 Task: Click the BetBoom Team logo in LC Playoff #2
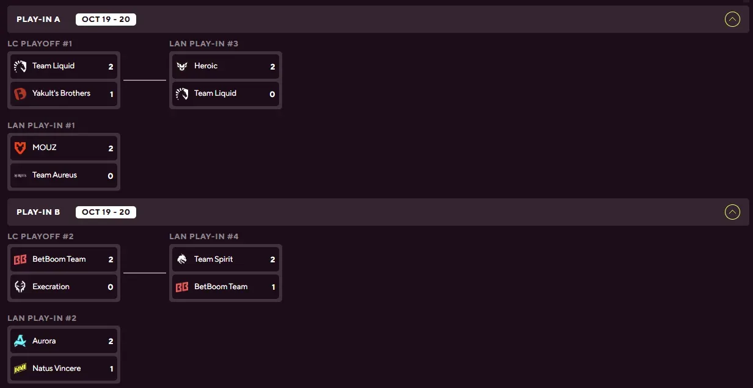pyautogui.click(x=19, y=259)
